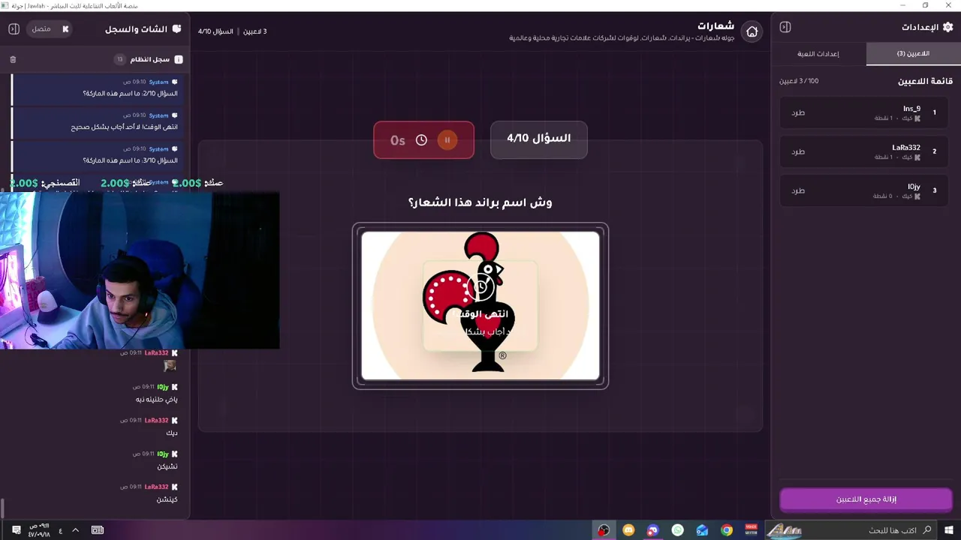Select player name l0jy in players list
The height and width of the screenshot is (540, 961).
914,187
